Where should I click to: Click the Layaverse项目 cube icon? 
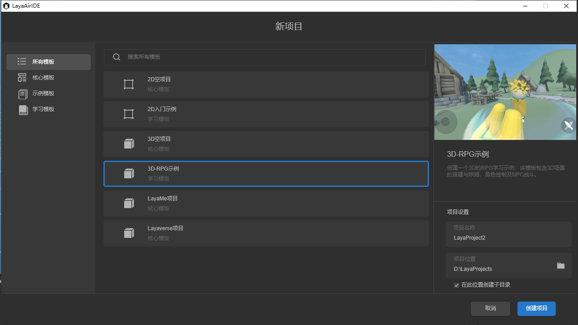click(129, 233)
